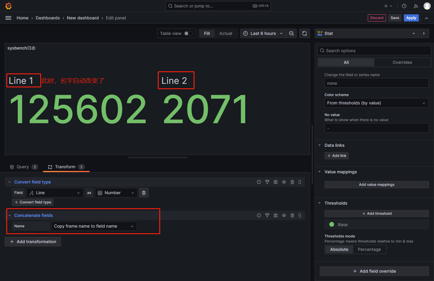
Task: Open the plus add-new menu
Action: pyautogui.click(x=388, y=6)
